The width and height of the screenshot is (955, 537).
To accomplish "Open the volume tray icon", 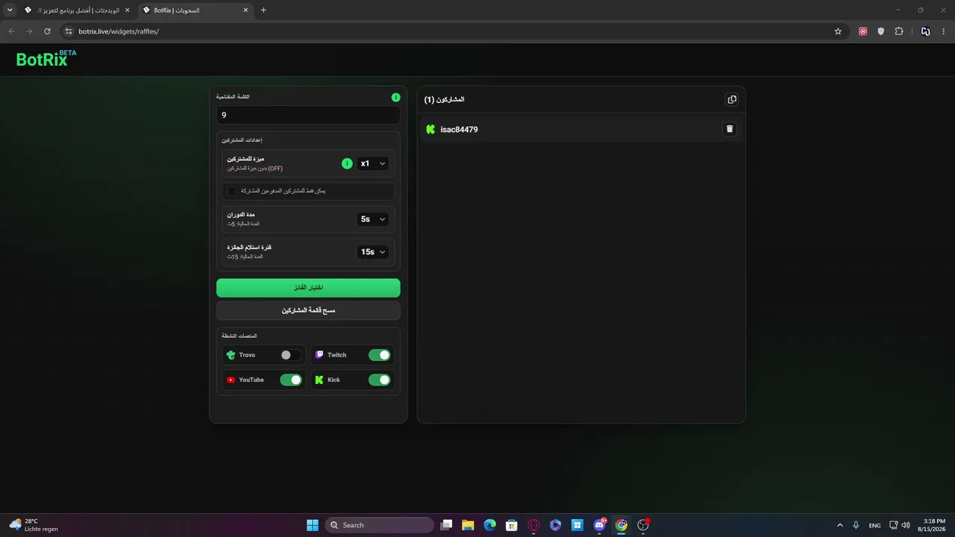I will (906, 525).
